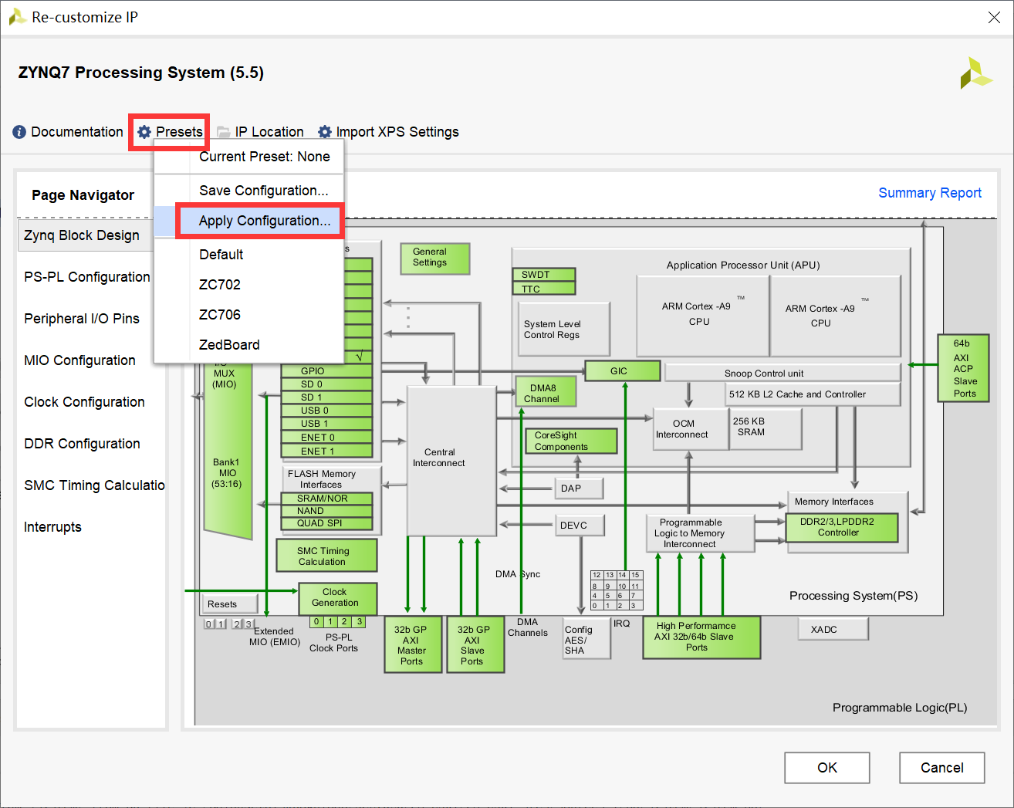Open the Documentation text link
The width and height of the screenshot is (1014, 808).
tap(77, 132)
